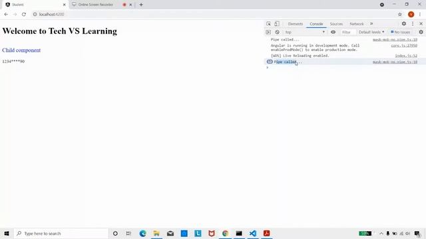Open Task View on taskbar
This screenshot has width=426, height=239.
click(x=128, y=233)
